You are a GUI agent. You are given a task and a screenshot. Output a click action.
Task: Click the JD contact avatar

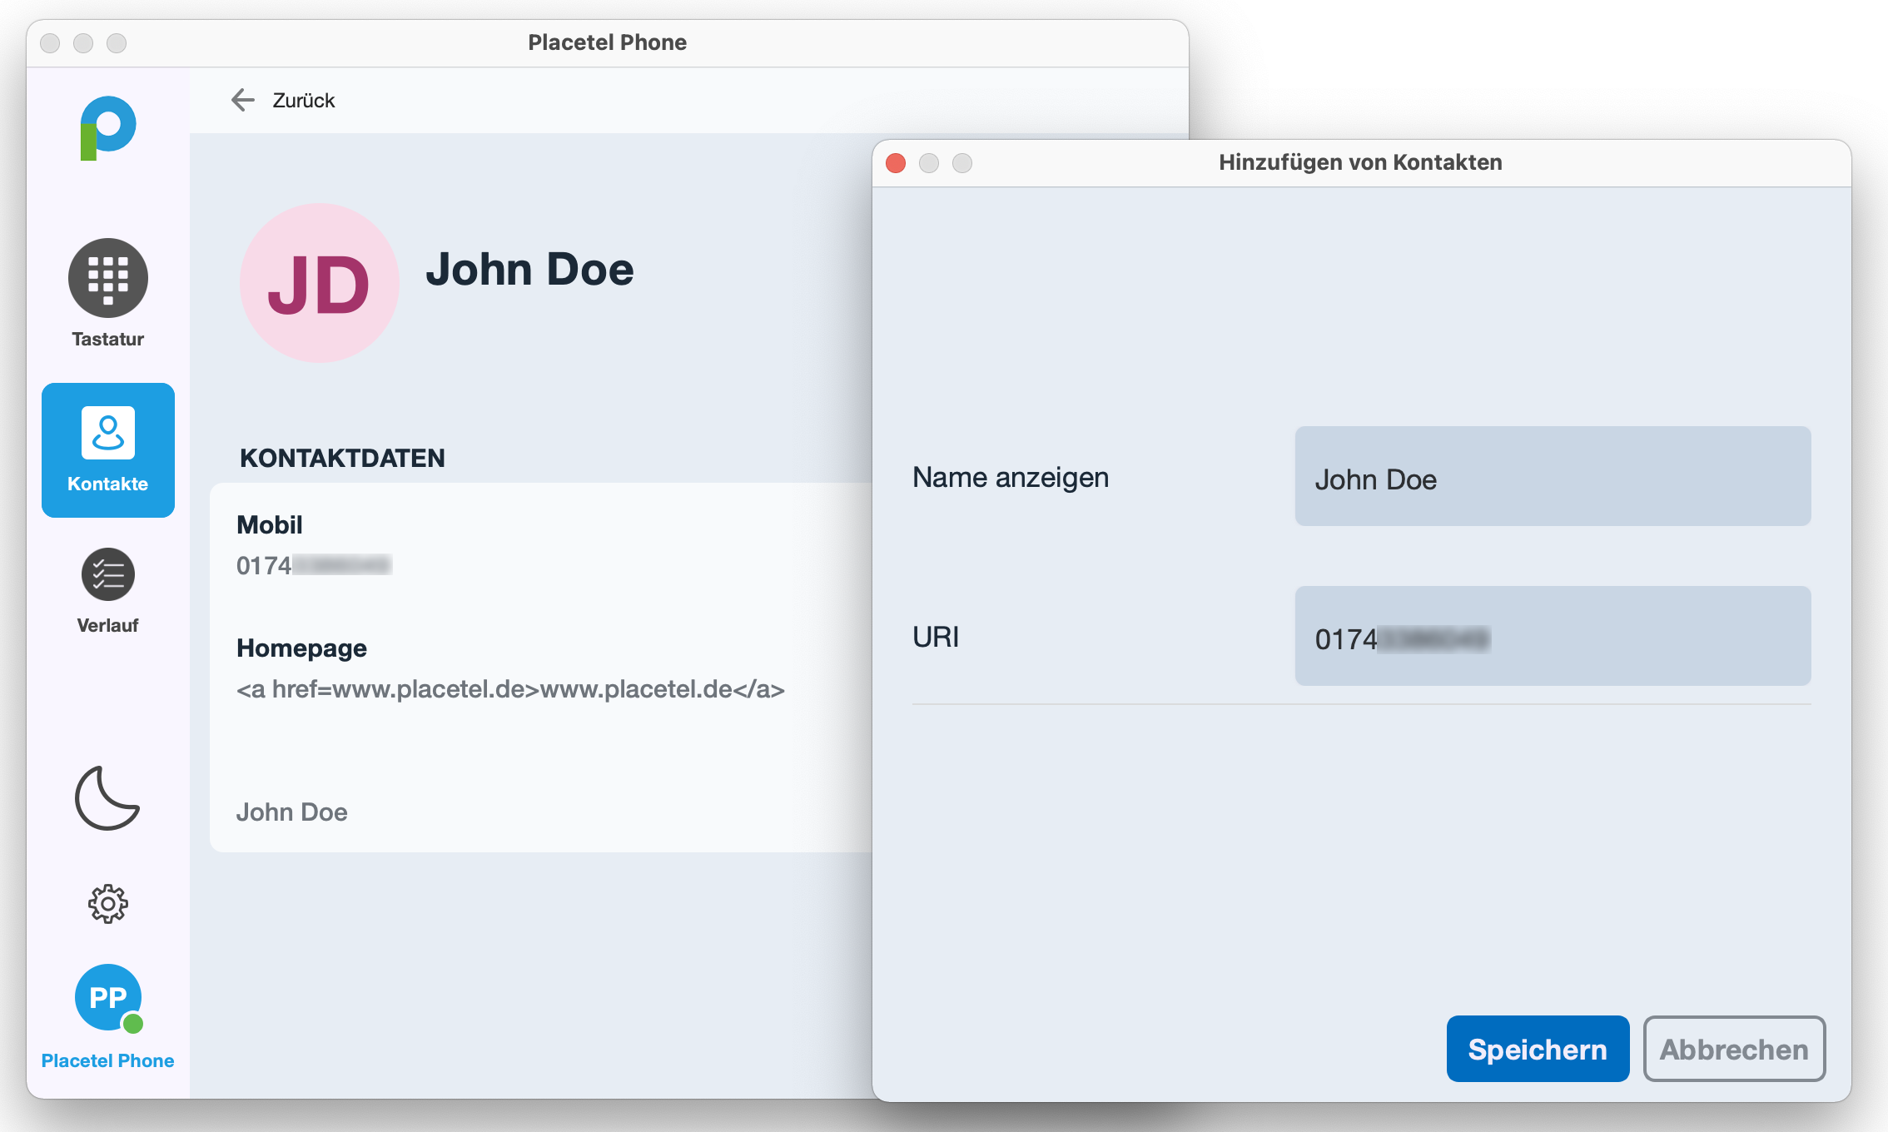tap(319, 283)
